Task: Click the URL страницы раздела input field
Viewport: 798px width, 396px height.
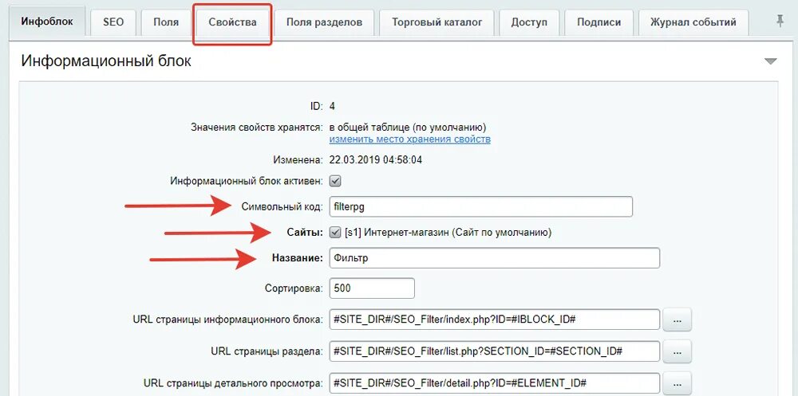Action: click(x=495, y=351)
